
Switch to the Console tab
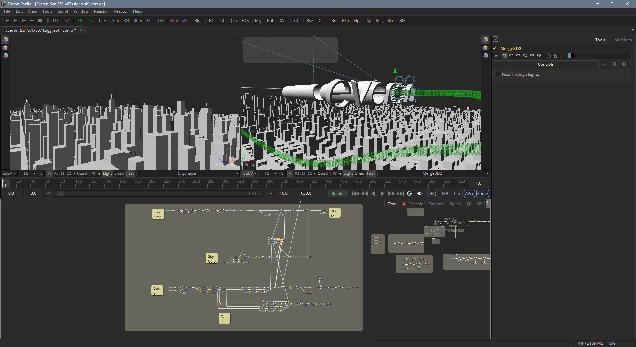tap(415, 204)
